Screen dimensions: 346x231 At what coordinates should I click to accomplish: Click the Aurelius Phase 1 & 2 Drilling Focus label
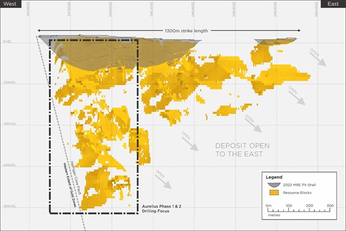click(162, 209)
